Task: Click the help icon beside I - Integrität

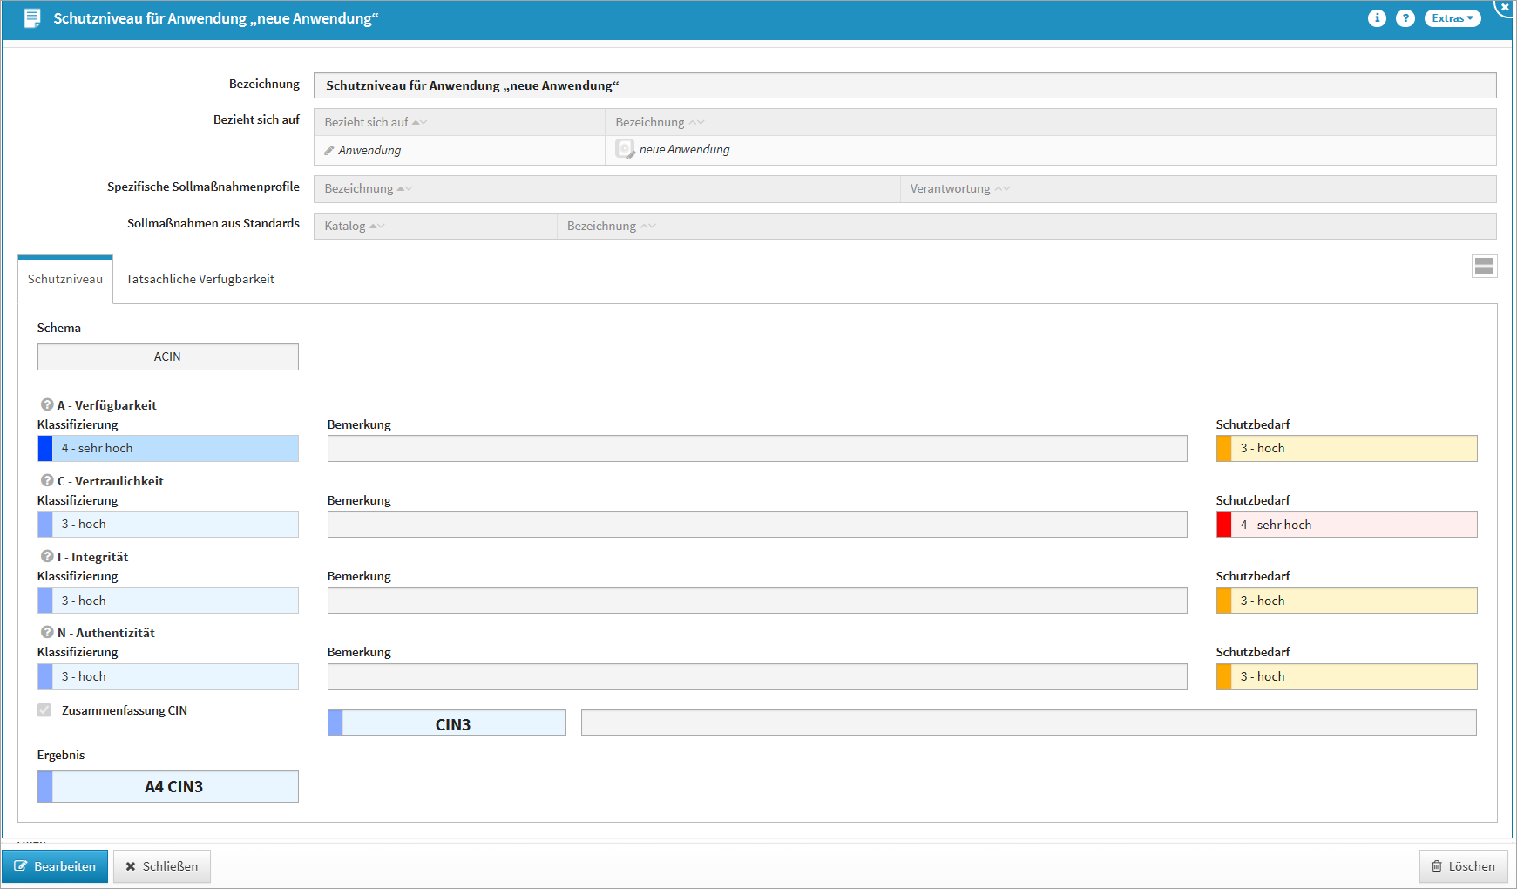Action: coord(47,556)
